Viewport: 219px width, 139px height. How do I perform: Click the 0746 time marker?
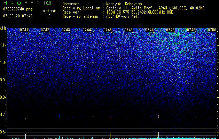pyautogui.click(x=128, y=30)
